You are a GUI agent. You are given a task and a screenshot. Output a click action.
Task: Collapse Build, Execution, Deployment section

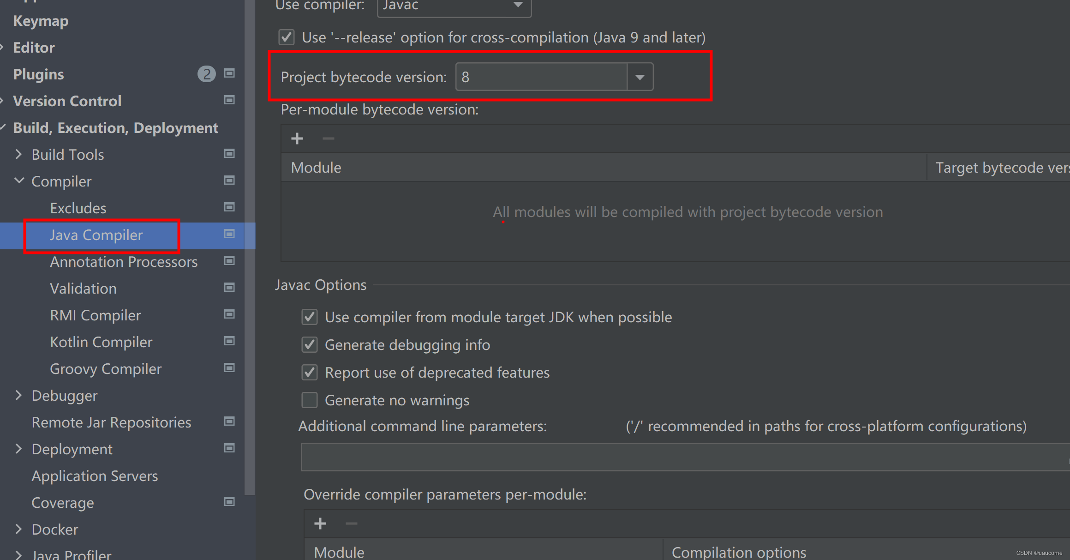click(x=3, y=127)
